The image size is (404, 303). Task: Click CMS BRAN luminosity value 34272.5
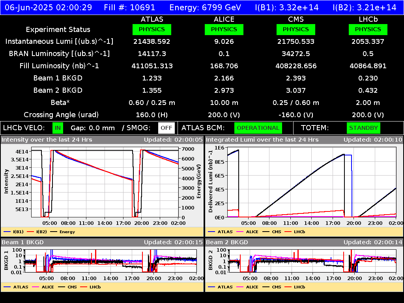[296, 54]
